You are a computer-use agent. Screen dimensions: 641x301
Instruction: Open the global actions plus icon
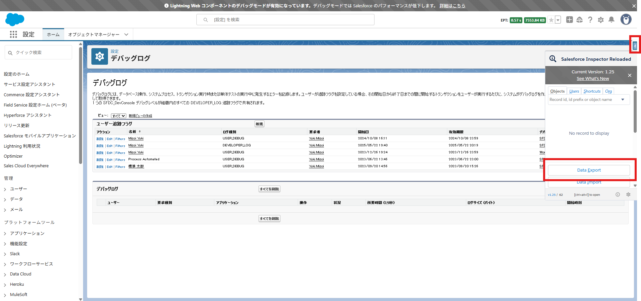coord(570,20)
